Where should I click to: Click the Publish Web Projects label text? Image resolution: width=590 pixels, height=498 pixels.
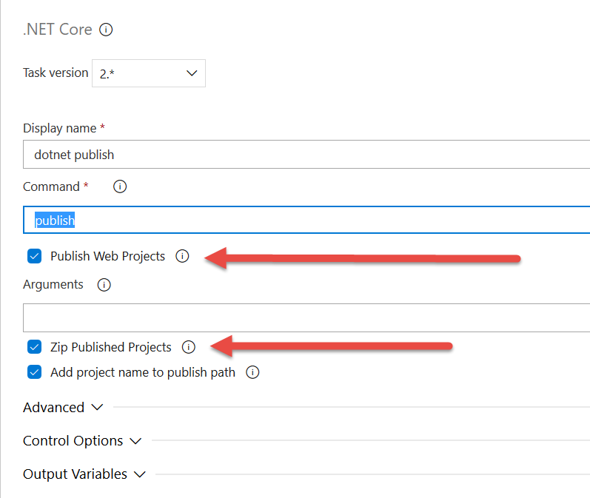pyautogui.click(x=108, y=256)
